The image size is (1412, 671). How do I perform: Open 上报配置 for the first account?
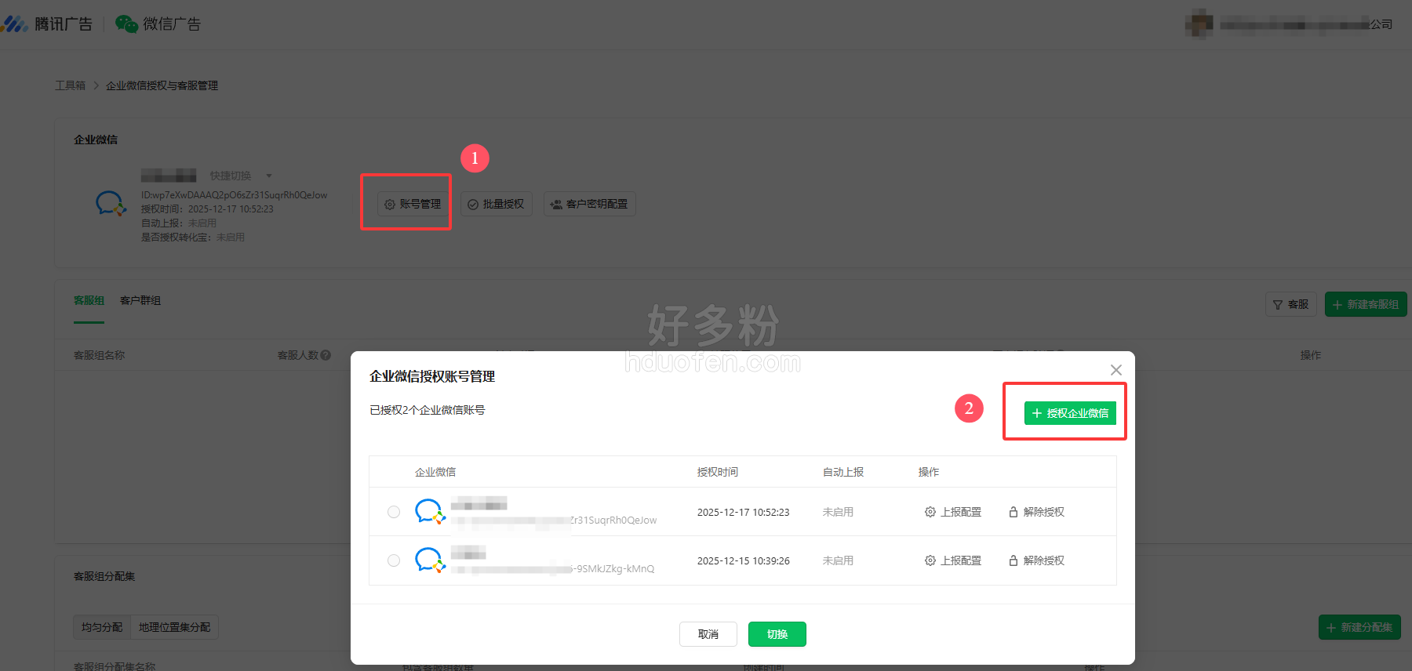[953, 512]
